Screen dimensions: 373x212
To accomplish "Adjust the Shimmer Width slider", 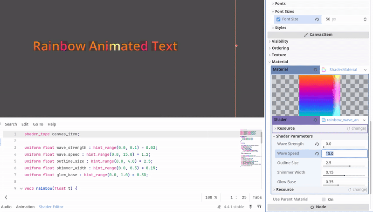I will coord(344,175).
